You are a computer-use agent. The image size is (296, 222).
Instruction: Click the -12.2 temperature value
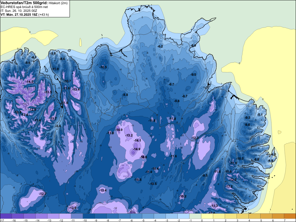pos(229,186)
